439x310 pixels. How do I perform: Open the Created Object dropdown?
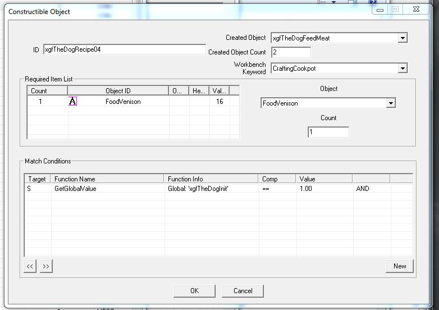tap(402, 38)
